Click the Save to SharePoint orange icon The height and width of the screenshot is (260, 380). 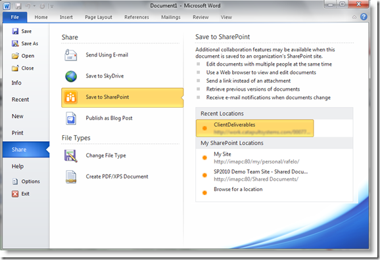click(x=71, y=97)
